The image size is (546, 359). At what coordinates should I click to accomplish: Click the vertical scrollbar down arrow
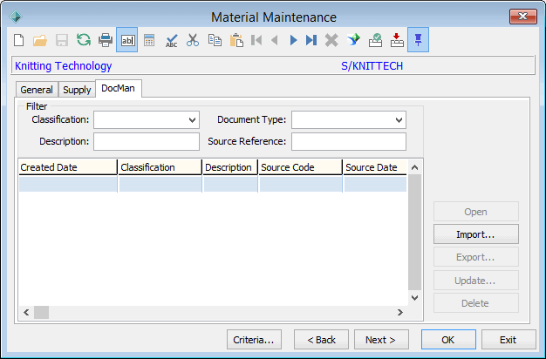point(414,297)
